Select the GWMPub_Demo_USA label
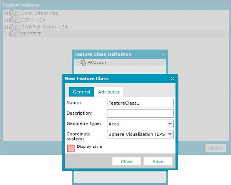Screen dimensions: 231x185 coord(44,27)
